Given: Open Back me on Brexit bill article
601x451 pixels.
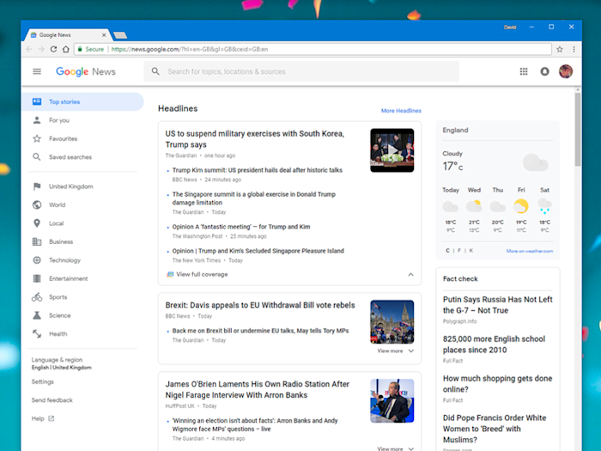Looking at the screenshot, I should coord(260,331).
